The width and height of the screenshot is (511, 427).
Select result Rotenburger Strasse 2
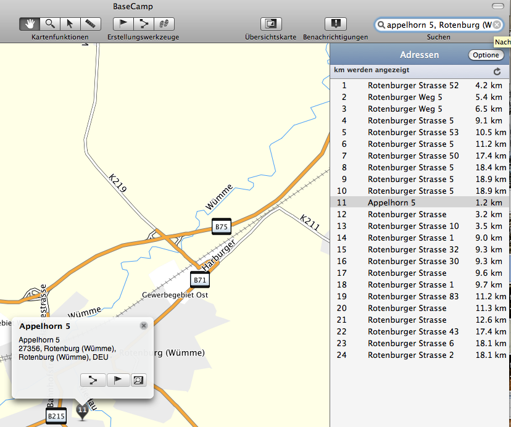point(420,355)
